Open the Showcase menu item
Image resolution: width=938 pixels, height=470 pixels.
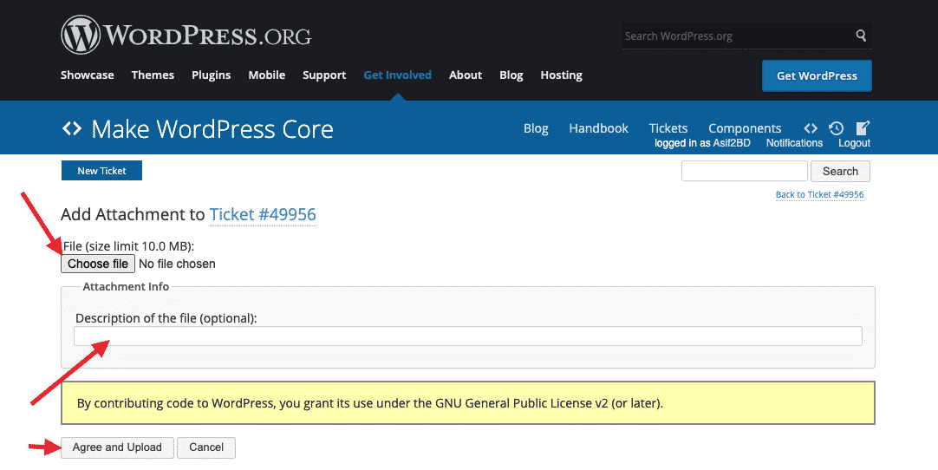[88, 75]
